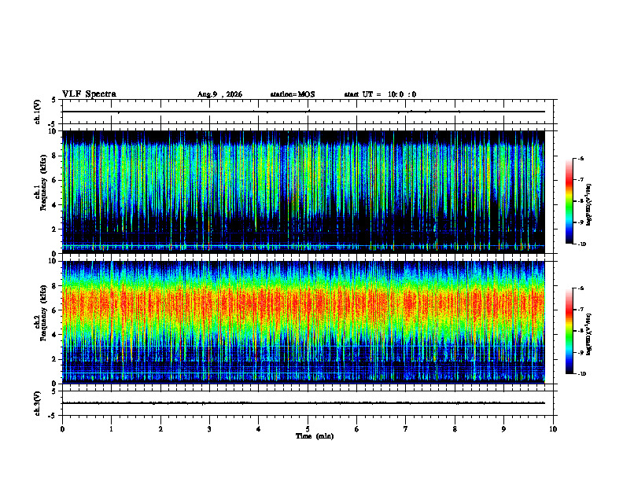Click the "4" kHz tick of ch.2 spectrogram
Viewport: 623px width, 481px height.
point(55,335)
